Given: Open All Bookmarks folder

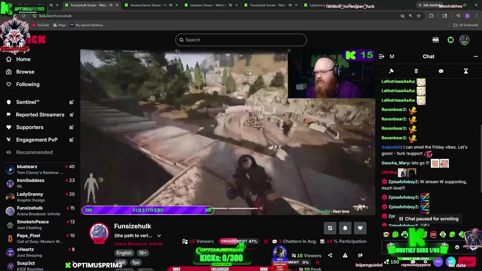Looking at the screenshot, I should 466,25.
